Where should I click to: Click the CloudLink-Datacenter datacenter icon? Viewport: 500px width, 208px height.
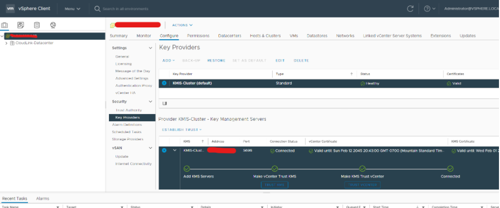point(12,43)
